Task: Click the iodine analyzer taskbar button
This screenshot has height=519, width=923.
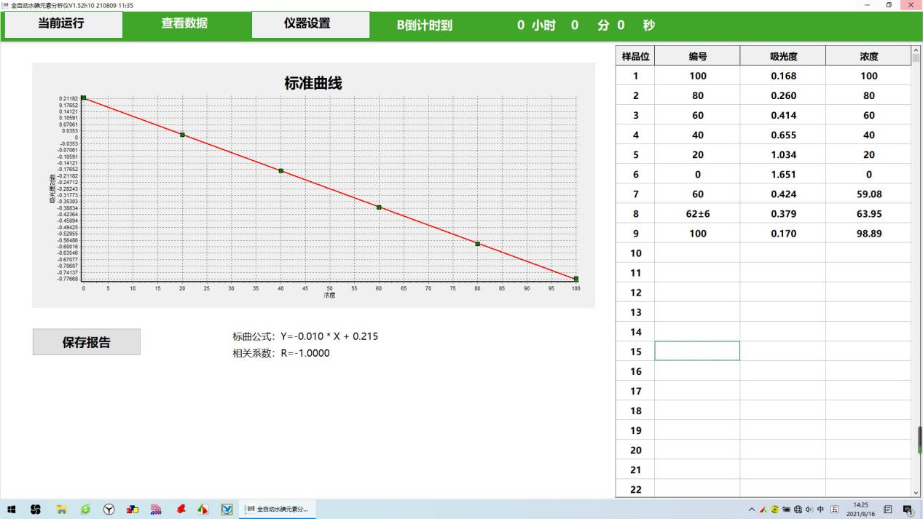Action: tap(278, 509)
